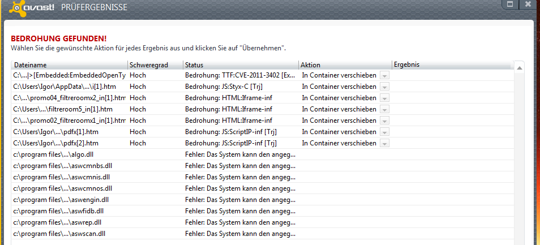
Task: Click the Ergebnis column header
Action: pos(453,65)
